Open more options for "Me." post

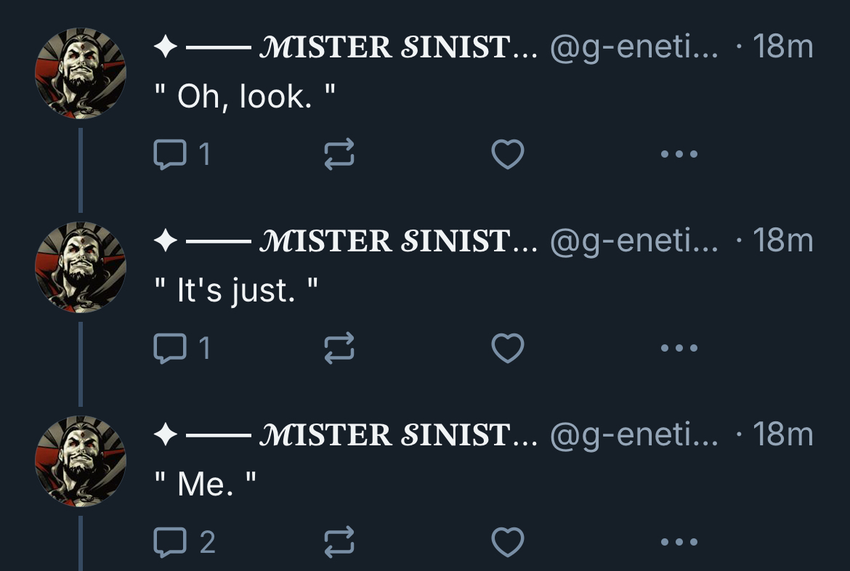[x=679, y=542]
